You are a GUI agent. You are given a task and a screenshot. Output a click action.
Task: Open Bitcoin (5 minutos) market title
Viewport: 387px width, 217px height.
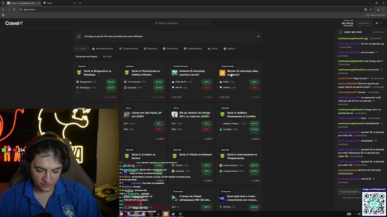(242, 73)
